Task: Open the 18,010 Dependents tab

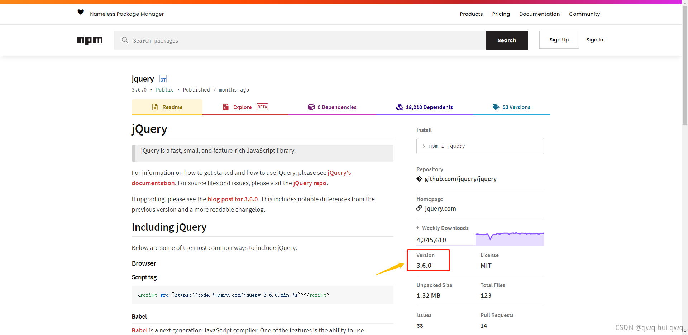Action: click(424, 107)
